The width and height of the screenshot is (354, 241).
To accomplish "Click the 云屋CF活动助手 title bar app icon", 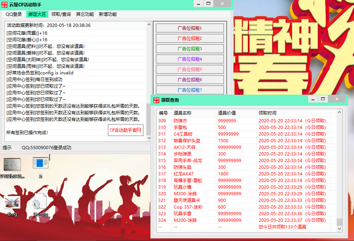I will coord(4,4).
